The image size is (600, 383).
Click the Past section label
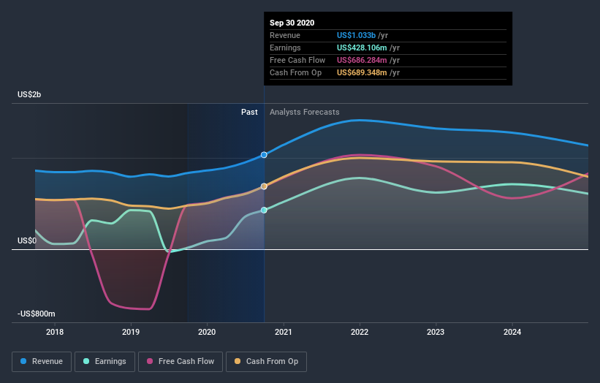pyautogui.click(x=249, y=112)
